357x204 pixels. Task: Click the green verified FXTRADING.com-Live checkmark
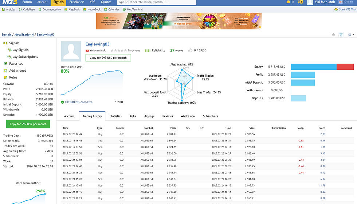tap(62, 102)
